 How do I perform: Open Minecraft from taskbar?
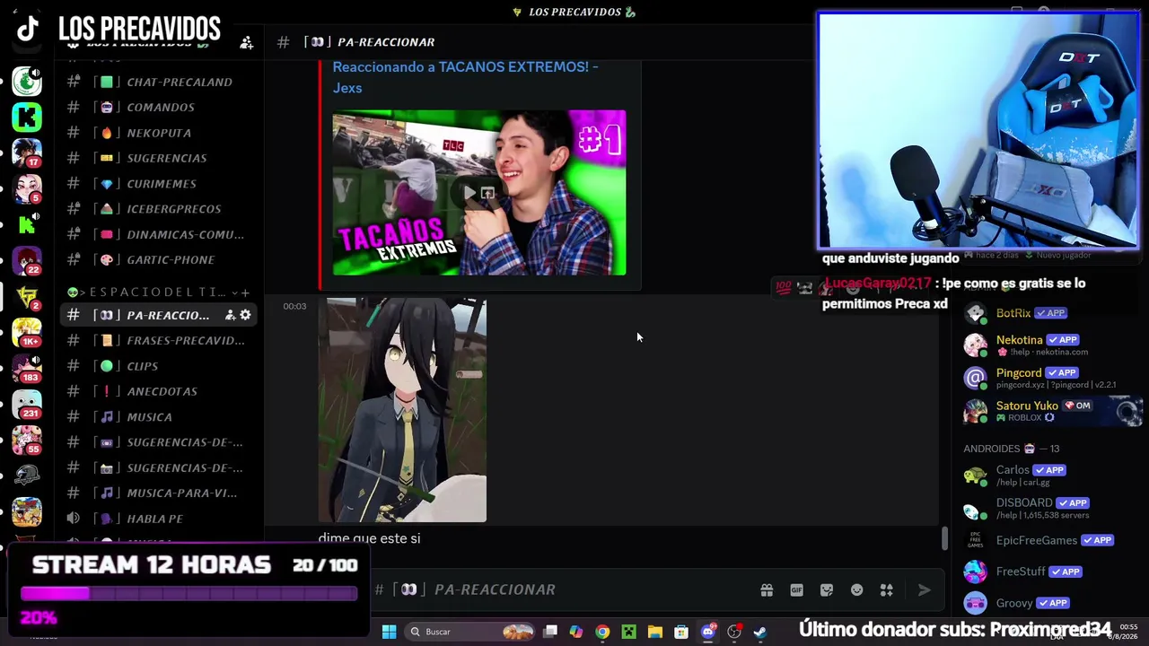(x=628, y=632)
